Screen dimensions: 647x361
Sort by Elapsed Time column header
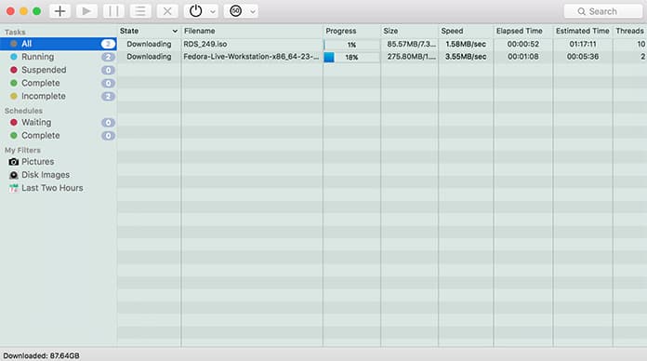click(x=523, y=31)
